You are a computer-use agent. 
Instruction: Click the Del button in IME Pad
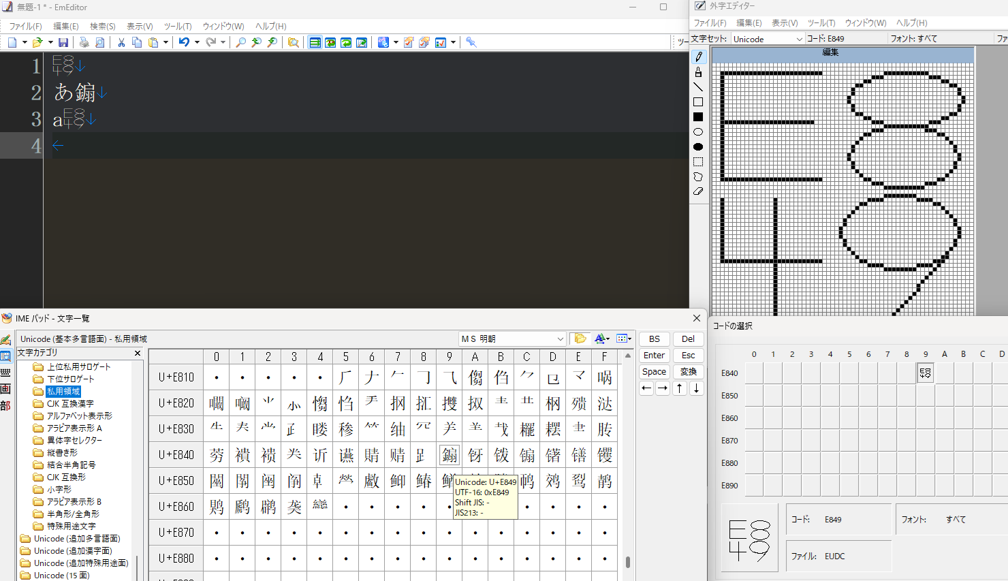click(689, 339)
